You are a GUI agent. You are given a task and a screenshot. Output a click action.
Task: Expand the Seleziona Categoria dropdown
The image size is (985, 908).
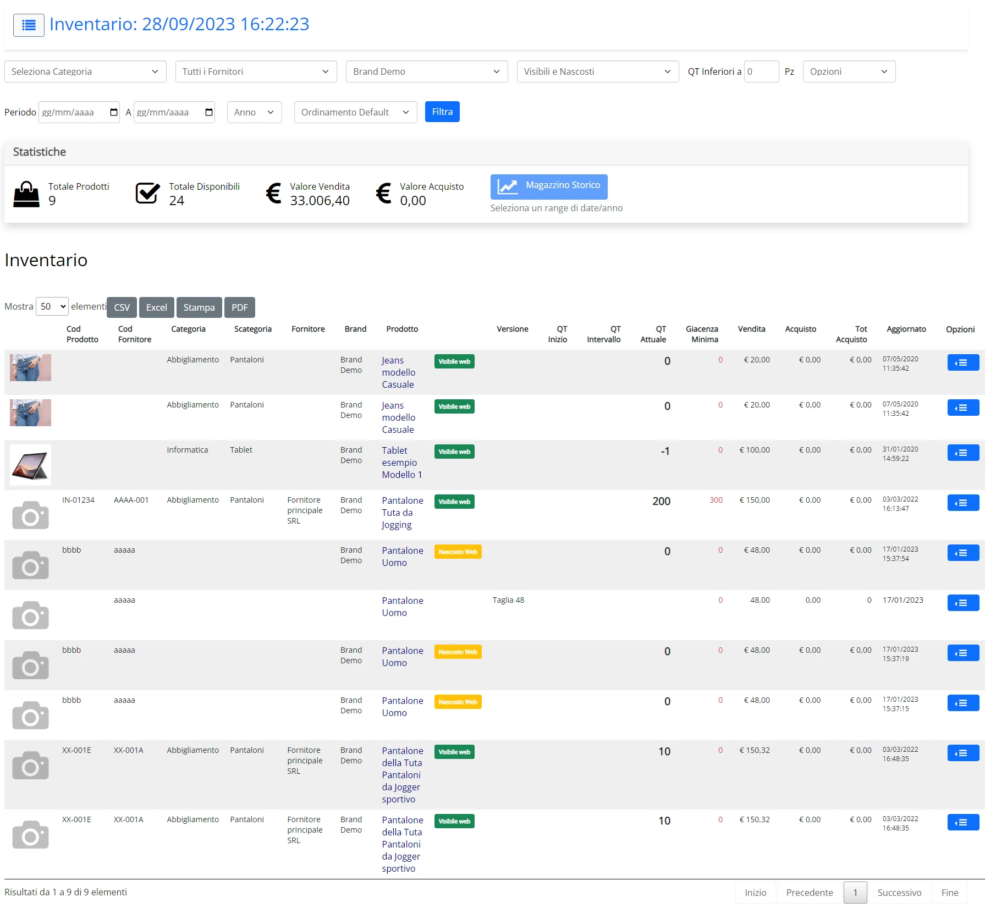(85, 71)
